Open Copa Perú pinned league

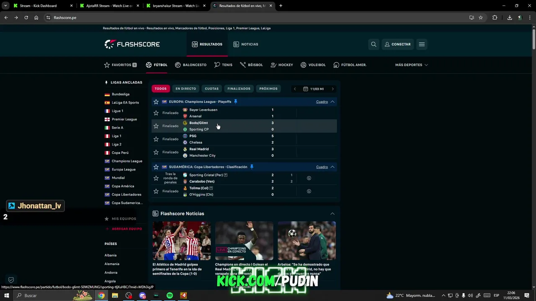tap(120, 153)
